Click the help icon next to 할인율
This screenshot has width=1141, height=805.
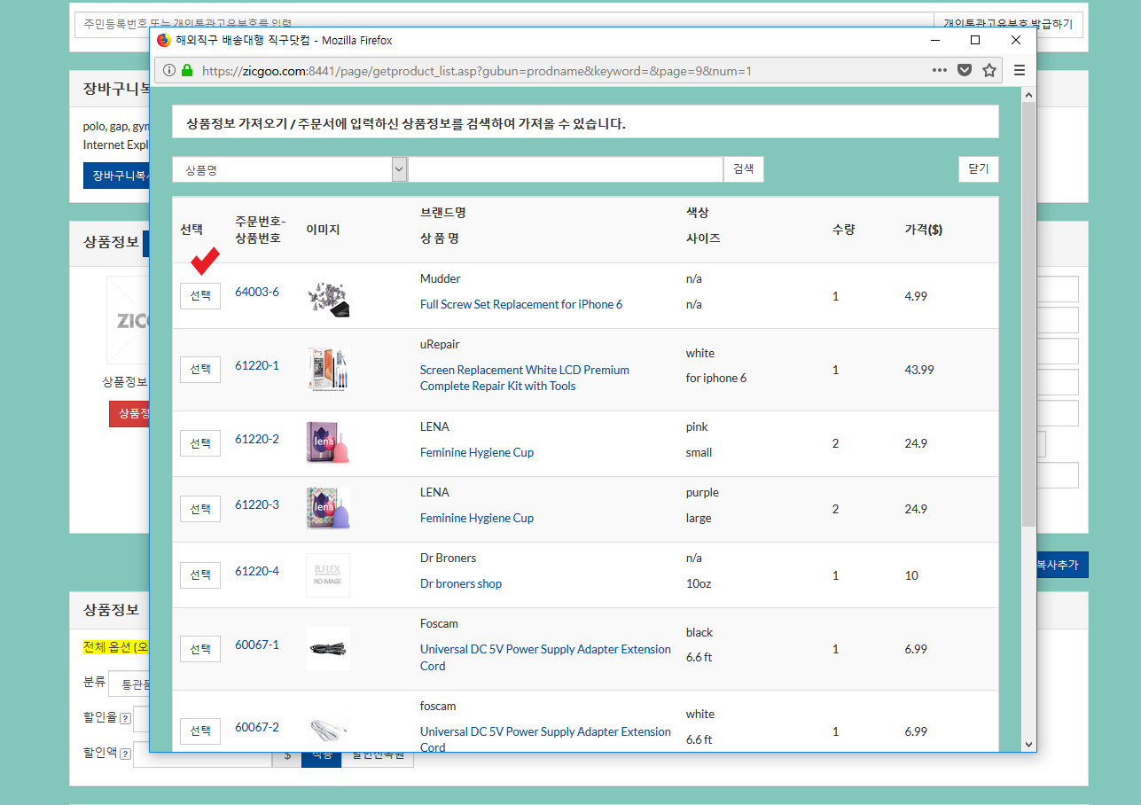[x=125, y=718]
